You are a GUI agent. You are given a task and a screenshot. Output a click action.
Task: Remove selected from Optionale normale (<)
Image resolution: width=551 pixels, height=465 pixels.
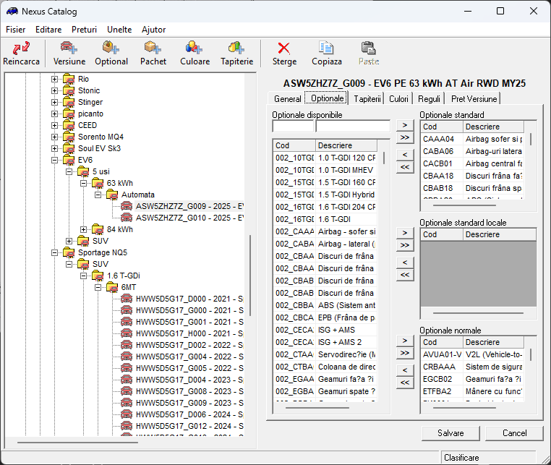click(405, 370)
